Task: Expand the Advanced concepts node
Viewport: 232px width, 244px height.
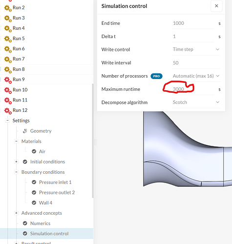Action: click(x=16, y=213)
